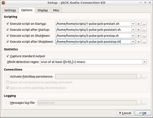Browse for the 1-pulse-jack-prestart.sh script file

click(x=144, y=24)
